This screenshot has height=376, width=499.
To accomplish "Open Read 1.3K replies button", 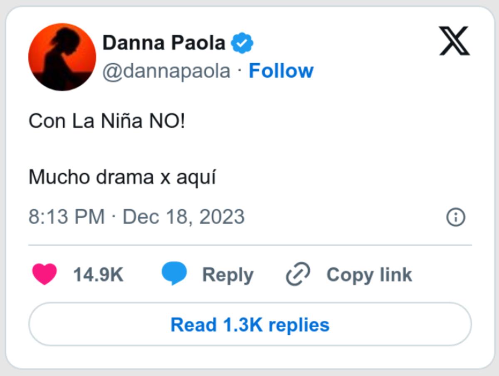I will coord(250,325).
